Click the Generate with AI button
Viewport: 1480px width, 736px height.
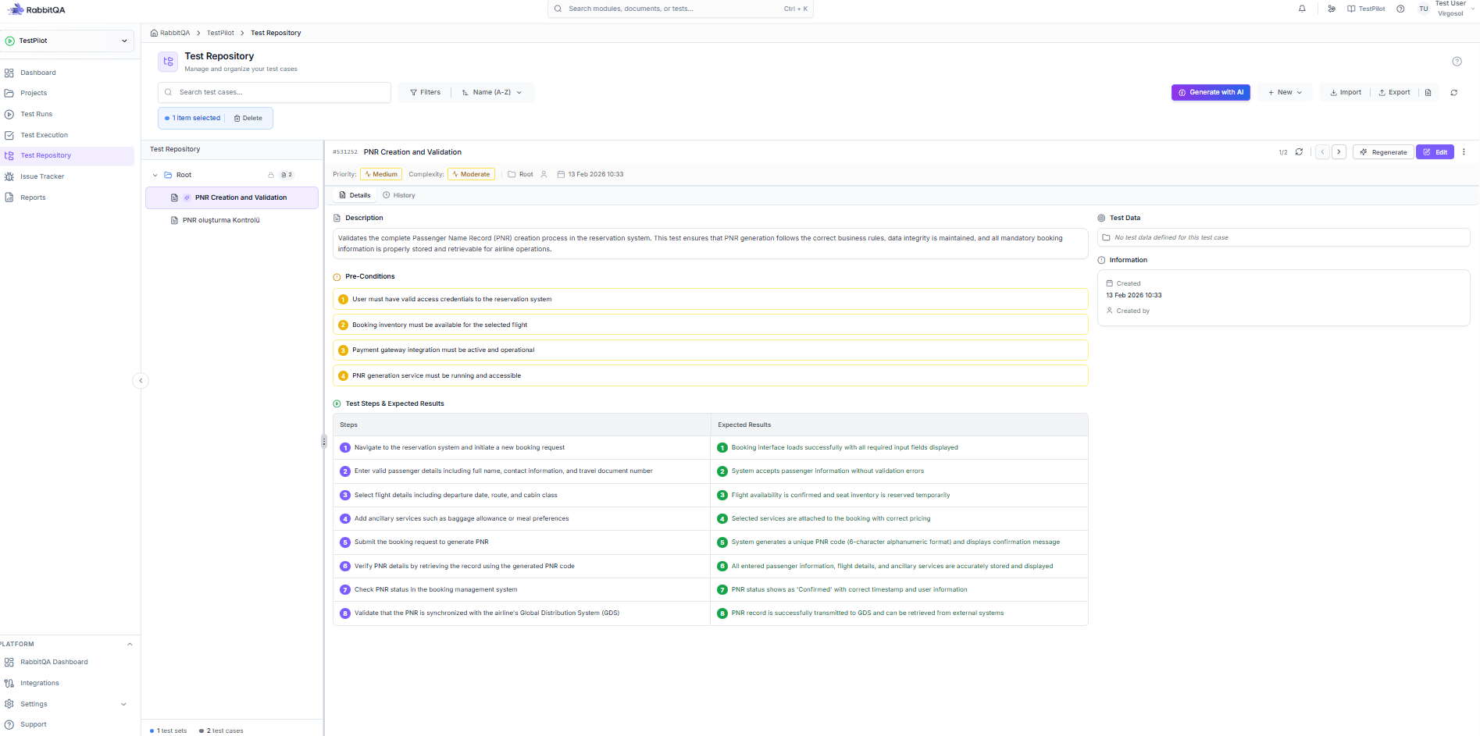(1211, 92)
